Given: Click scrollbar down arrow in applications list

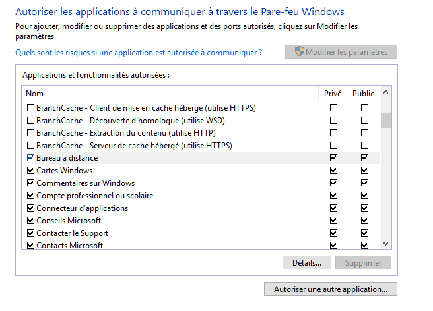Looking at the screenshot, I should 385,244.
